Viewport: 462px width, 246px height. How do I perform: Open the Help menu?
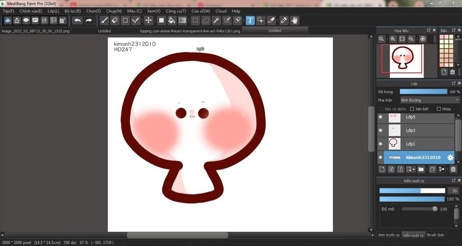236,11
